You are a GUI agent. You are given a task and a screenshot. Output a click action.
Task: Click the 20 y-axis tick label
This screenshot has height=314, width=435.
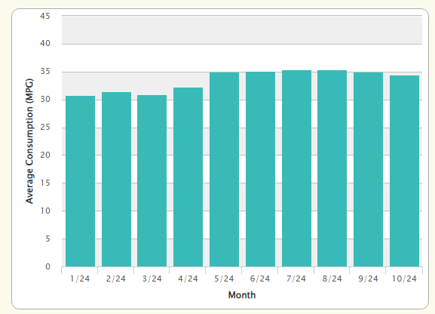coord(45,155)
